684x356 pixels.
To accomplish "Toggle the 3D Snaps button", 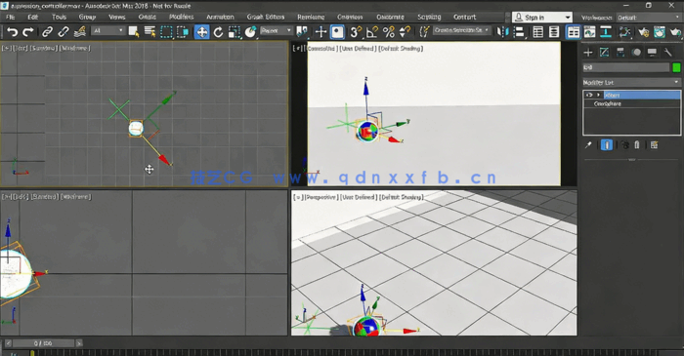I will pyautogui.click(x=356, y=32).
